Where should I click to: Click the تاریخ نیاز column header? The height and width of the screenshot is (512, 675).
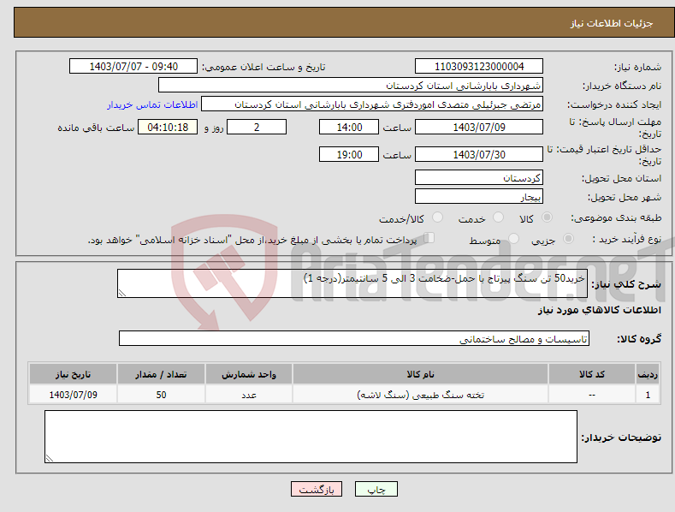coord(74,374)
